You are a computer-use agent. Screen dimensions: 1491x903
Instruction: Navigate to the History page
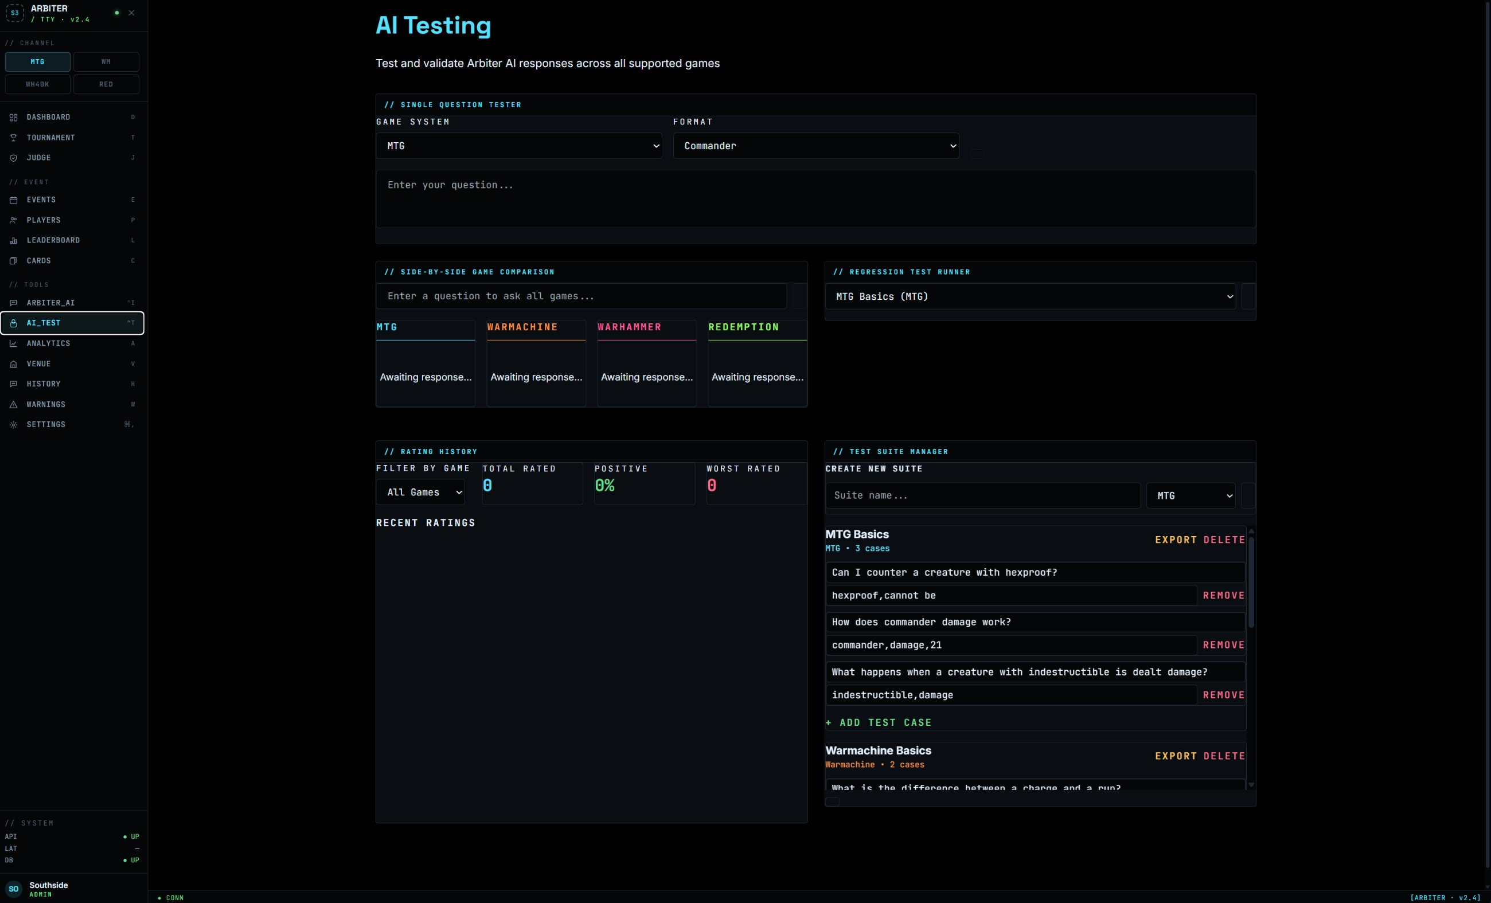[72, 384]
